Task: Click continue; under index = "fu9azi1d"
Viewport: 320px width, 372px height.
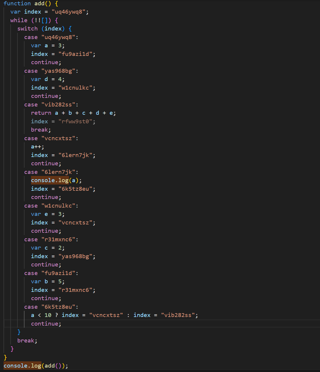Action: pyautogui.click(x=46, y=62)
